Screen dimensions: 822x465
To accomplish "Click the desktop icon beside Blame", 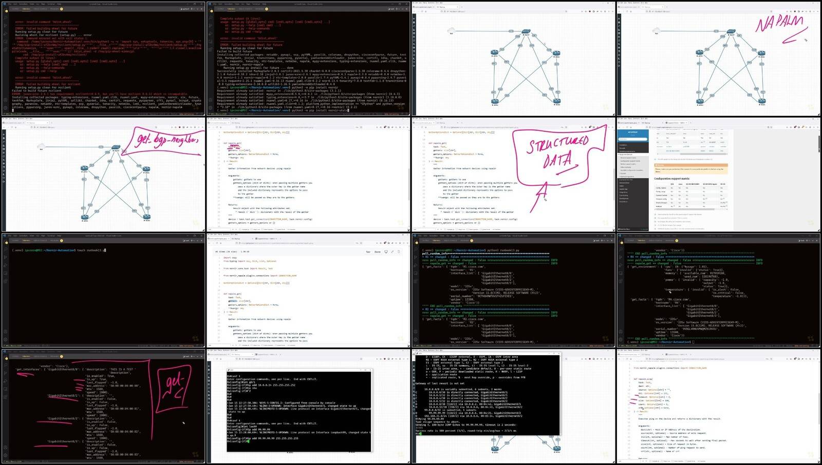I will pos(386,251).
